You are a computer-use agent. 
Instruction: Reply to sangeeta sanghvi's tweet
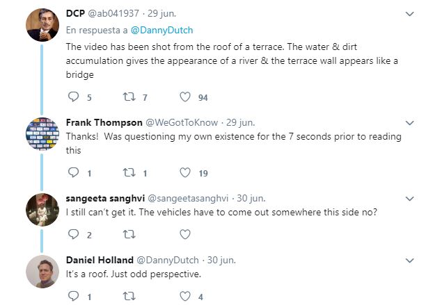(x=74, y=234)
